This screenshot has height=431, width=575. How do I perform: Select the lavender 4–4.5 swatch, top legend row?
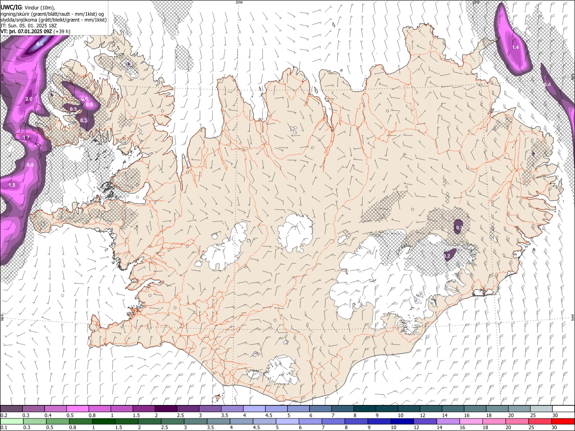pos(254,409)
